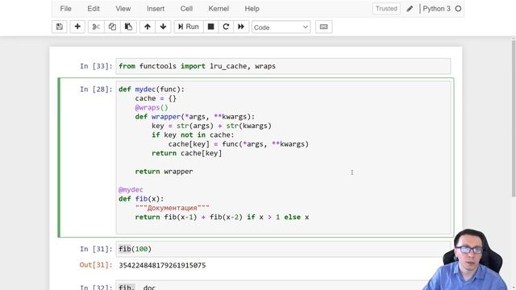Viewport: 516px width, 290px height.
Task: Open the cell type Code dropdown
Action: point(281,27)
